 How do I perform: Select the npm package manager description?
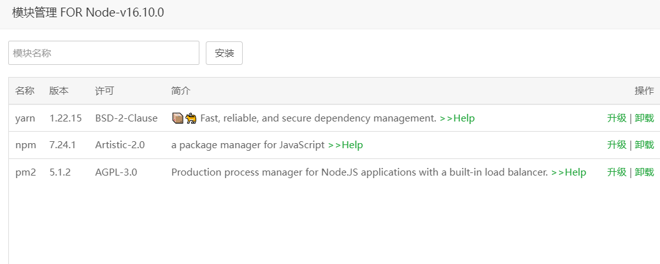pos(248,145)
